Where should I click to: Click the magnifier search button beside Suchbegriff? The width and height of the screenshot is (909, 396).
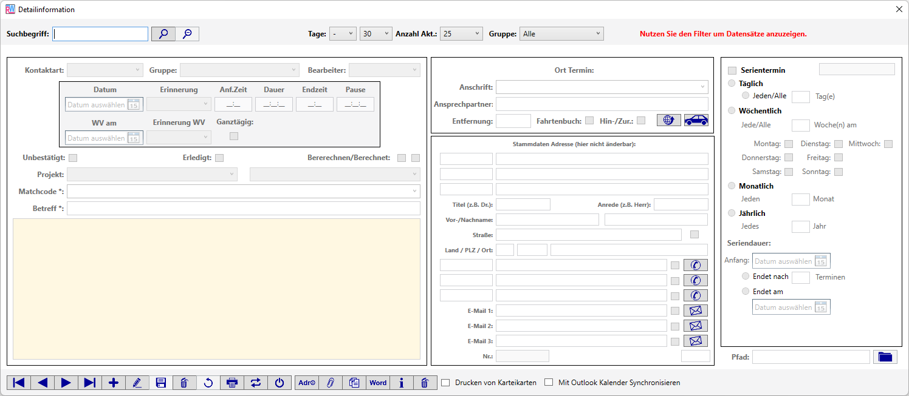point(163,34)
